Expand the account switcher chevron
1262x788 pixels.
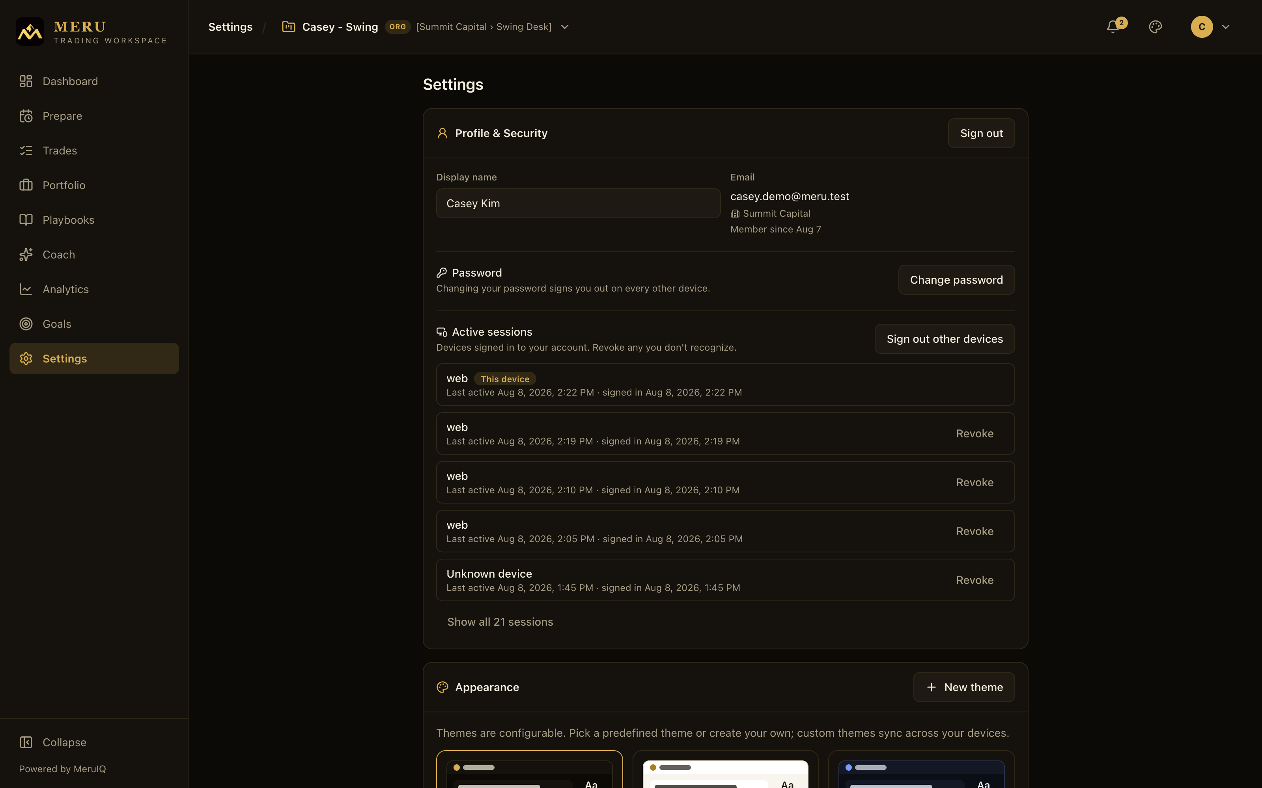coord(565,26)
